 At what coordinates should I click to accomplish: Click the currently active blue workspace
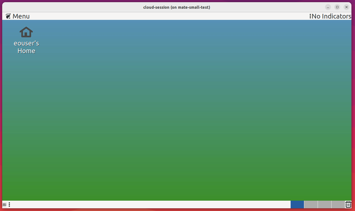tap(297, 204)
